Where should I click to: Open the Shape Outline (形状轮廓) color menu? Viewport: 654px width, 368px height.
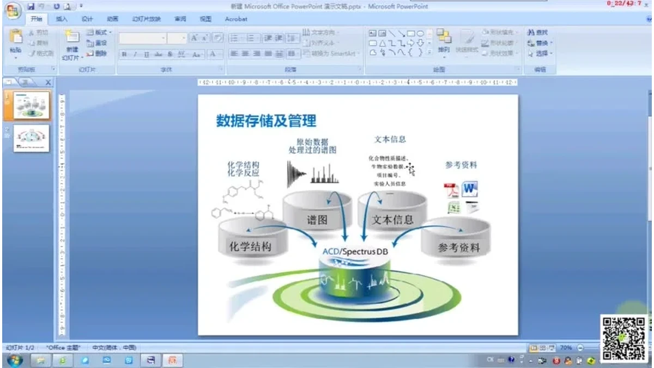[499, 43]
